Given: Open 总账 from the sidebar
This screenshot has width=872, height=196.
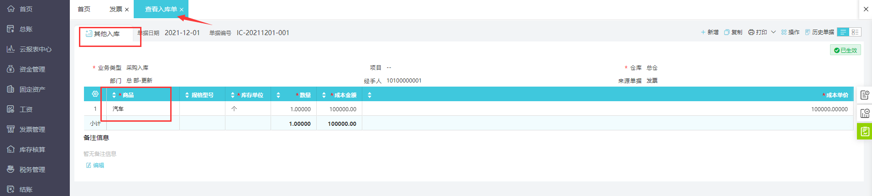Looking at the screenshot, I should tap(26, 29).
